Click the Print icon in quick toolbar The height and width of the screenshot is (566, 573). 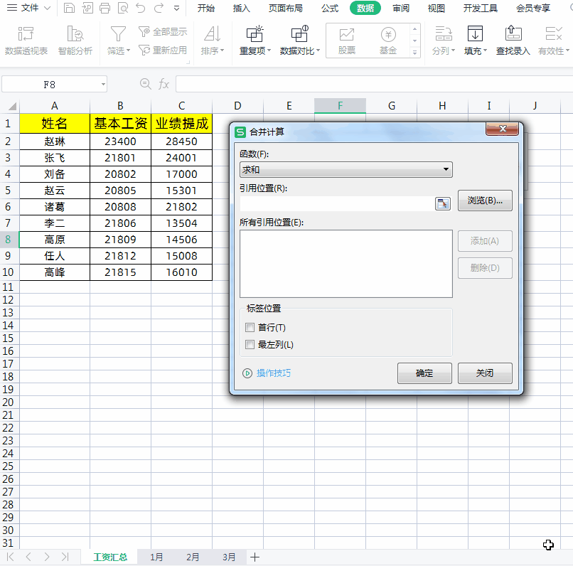[x=105, y=8]
